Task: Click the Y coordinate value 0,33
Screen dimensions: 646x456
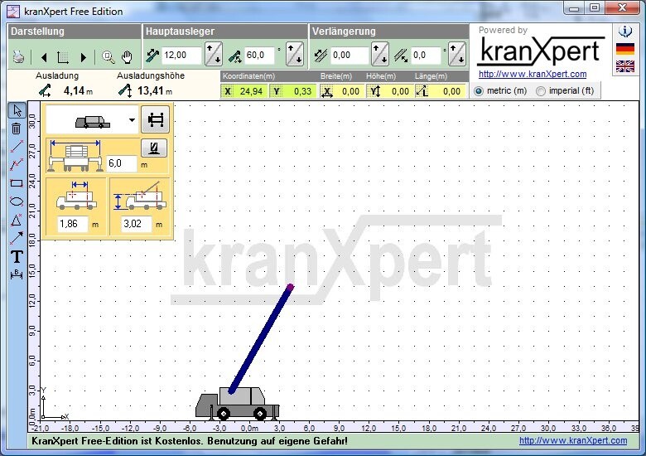Action: tap(302, 91)
